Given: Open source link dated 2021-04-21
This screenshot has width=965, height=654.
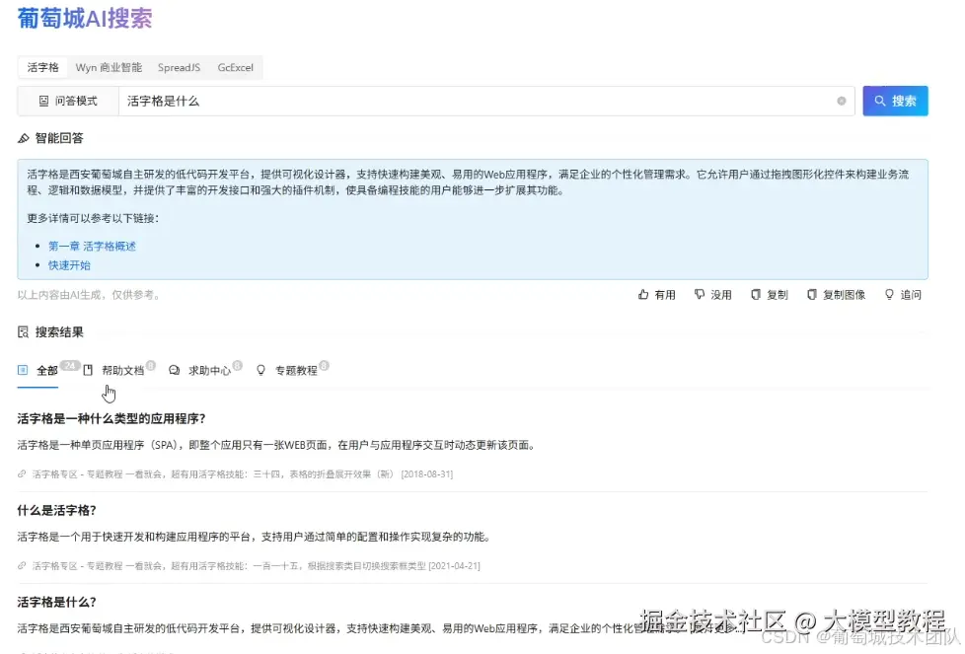Looking at the screenshot, I should click(256, 566).
